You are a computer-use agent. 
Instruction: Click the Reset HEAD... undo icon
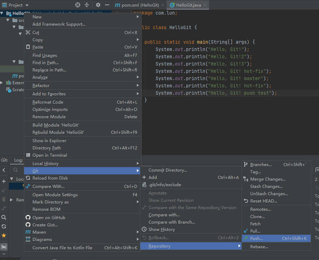[246, 201]
